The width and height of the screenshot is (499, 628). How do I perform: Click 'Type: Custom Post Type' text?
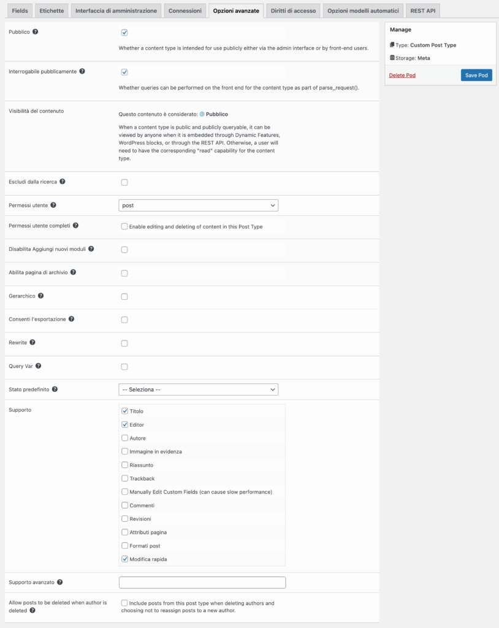tap(425, 45)
